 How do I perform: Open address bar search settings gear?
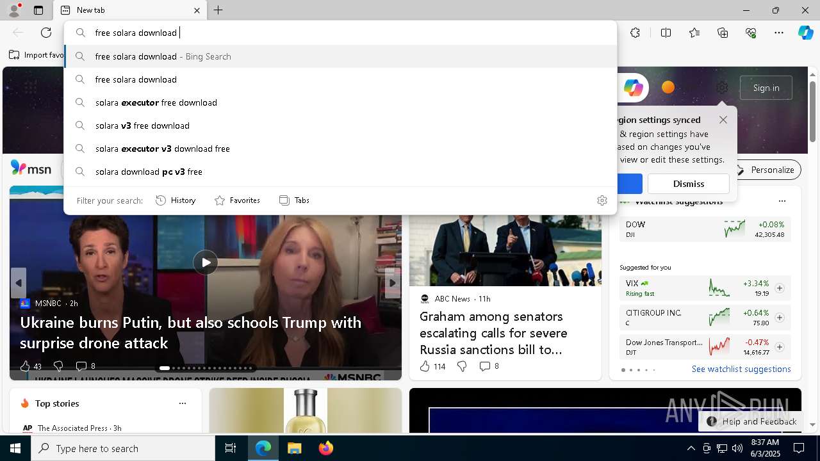602,200
